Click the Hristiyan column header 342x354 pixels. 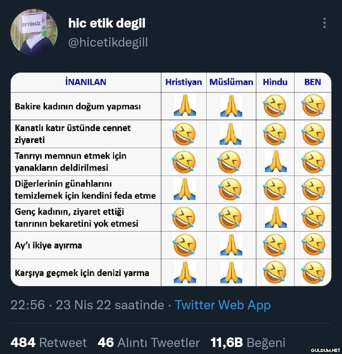[x=183, y=82]
